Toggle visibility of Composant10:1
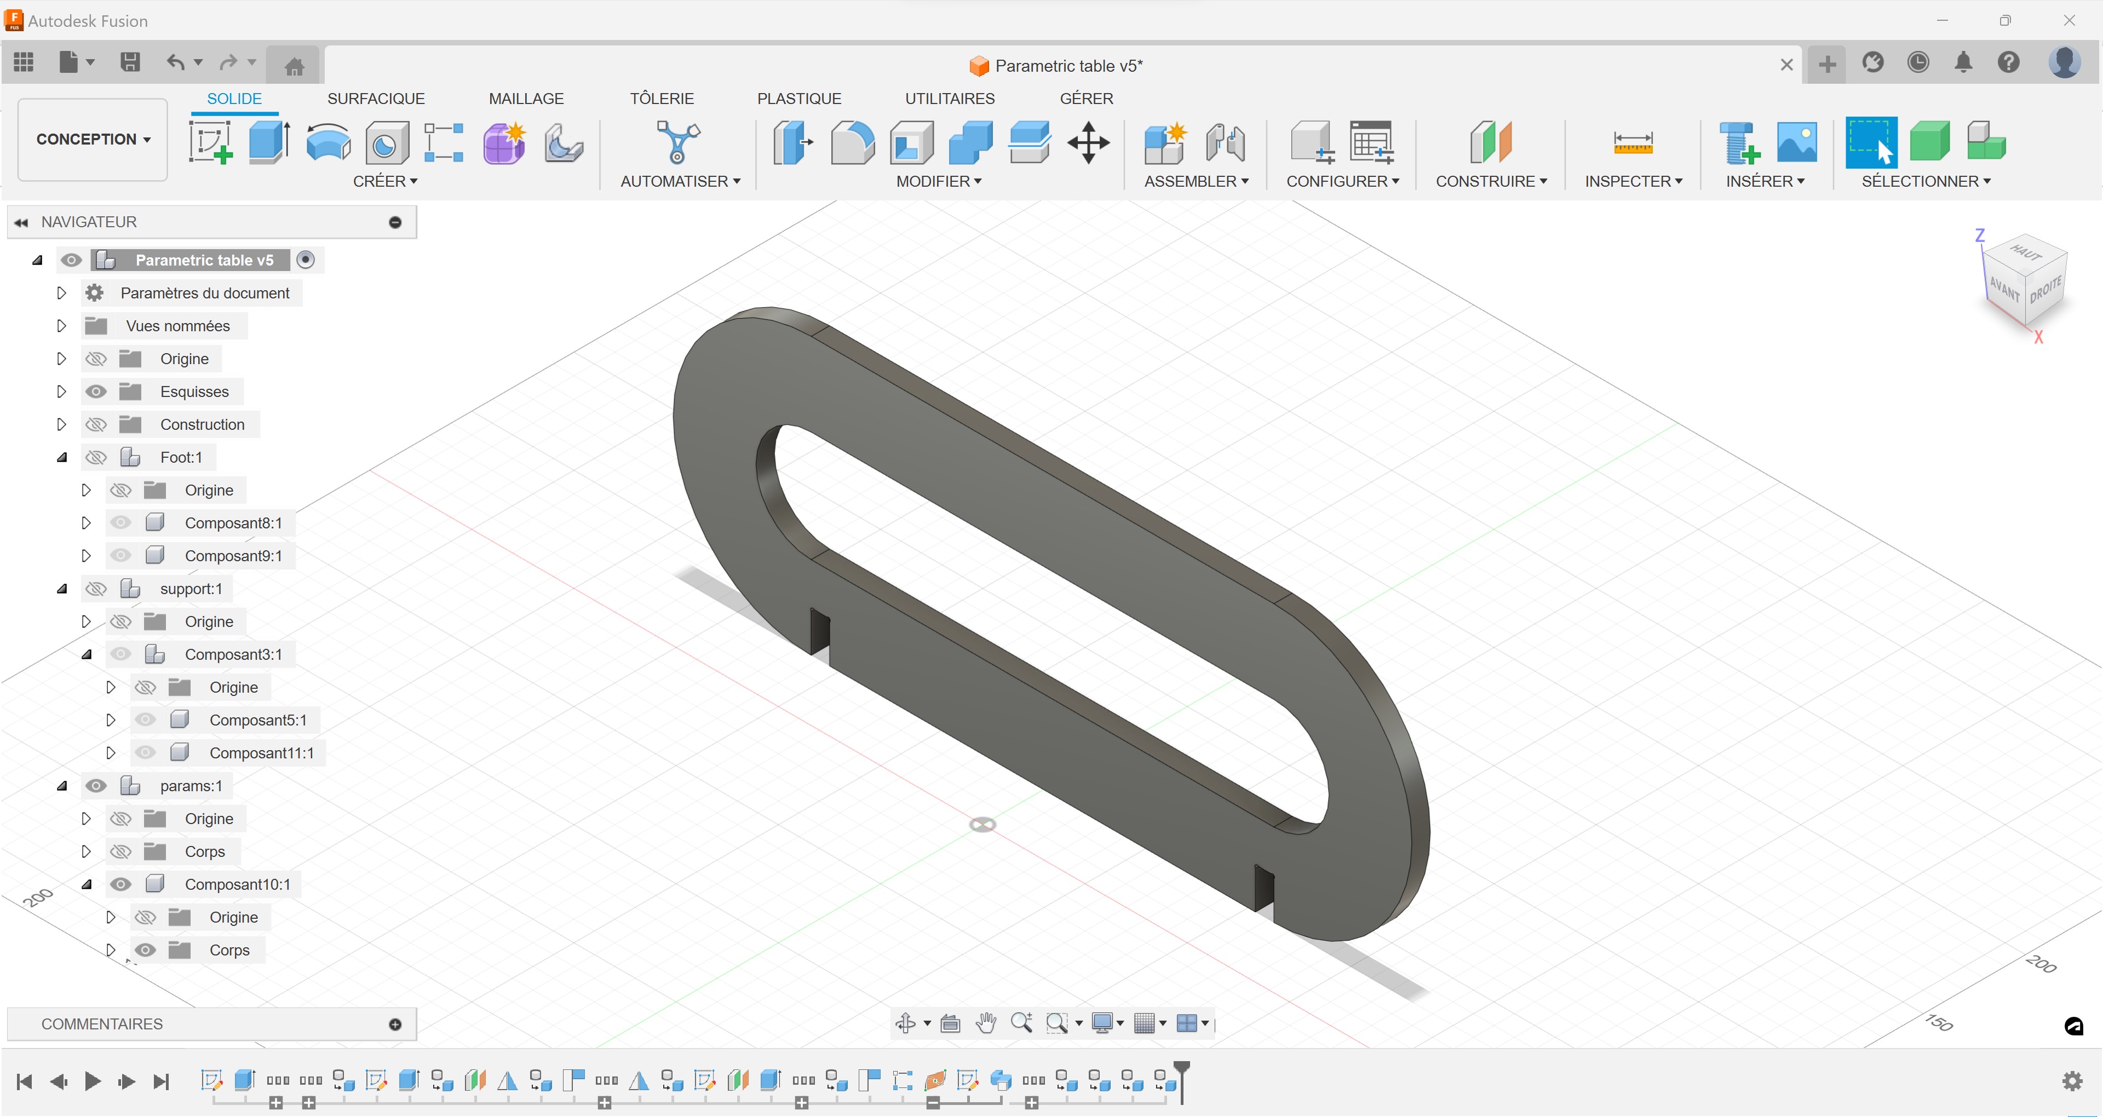This screenshot has height=1117, width=2103. pos(121,884)
